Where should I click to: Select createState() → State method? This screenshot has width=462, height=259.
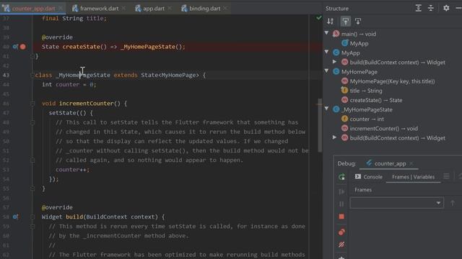click(376, 100)
